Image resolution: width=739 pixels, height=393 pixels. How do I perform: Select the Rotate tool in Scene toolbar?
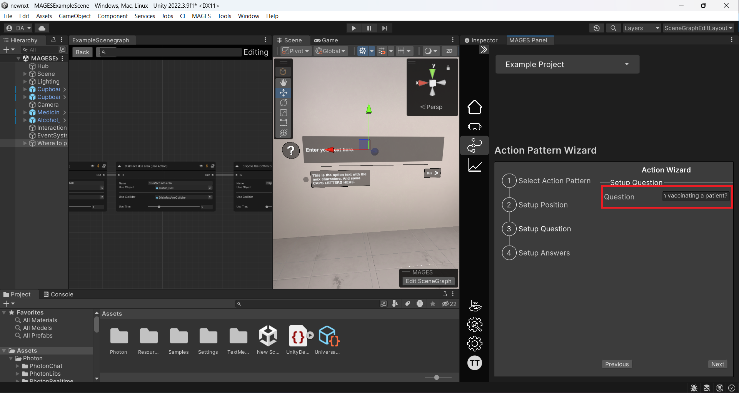[x=284, y=103]
